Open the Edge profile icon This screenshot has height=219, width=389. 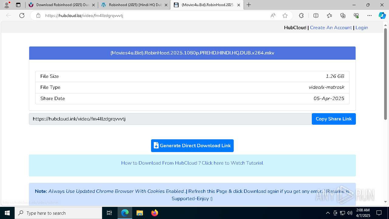6,5
